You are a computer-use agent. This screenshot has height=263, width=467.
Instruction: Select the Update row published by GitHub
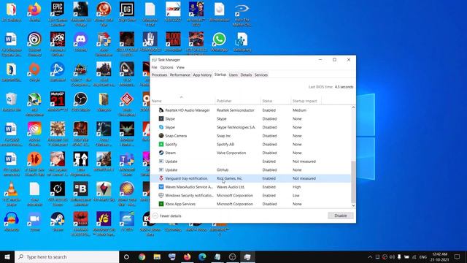pyautogui.click(x=250, y=169)
